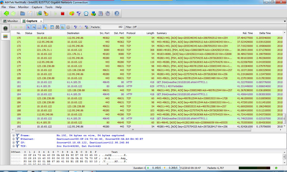Toggle the hex 0x display button
Viewport: 287px width, 172px height.
[x=33, y=27]
